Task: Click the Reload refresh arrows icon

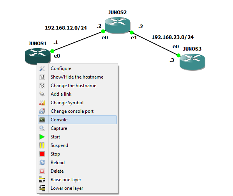Action: [42, 163]
